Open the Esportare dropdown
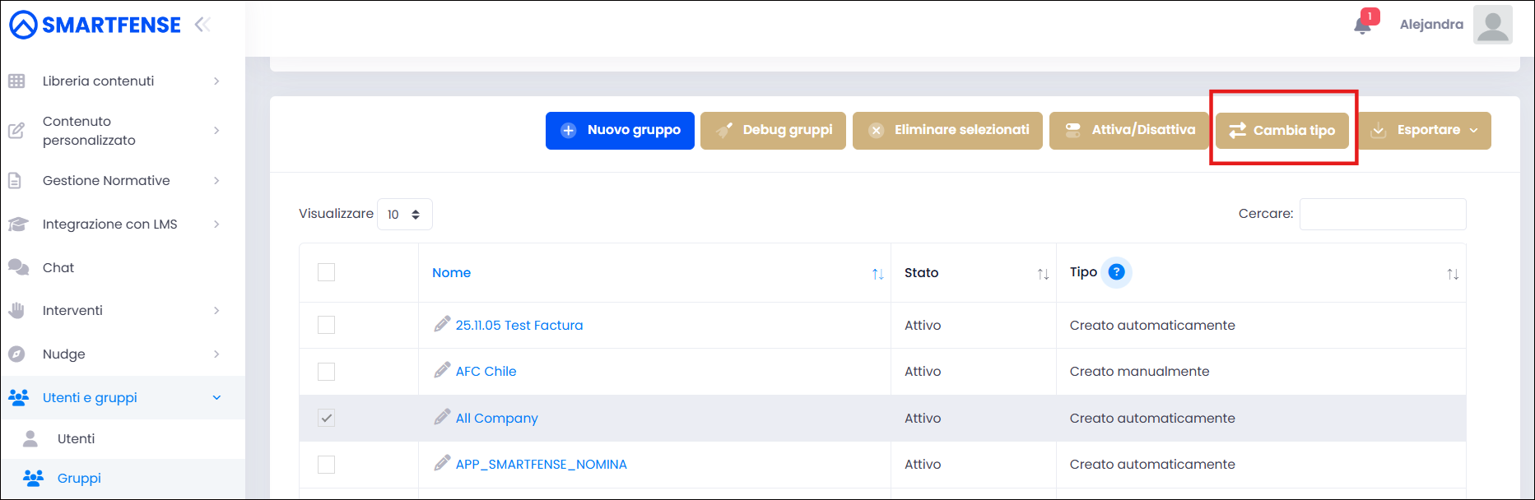 (1424, 130)
